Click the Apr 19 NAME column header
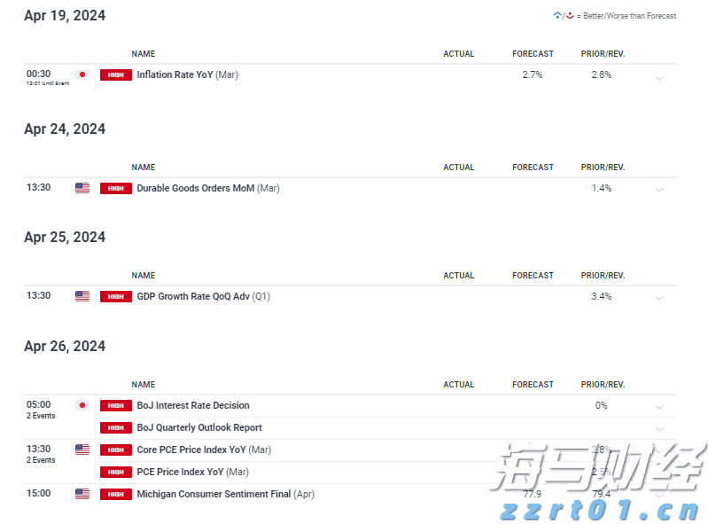The image size is (708, 524). 144,54
